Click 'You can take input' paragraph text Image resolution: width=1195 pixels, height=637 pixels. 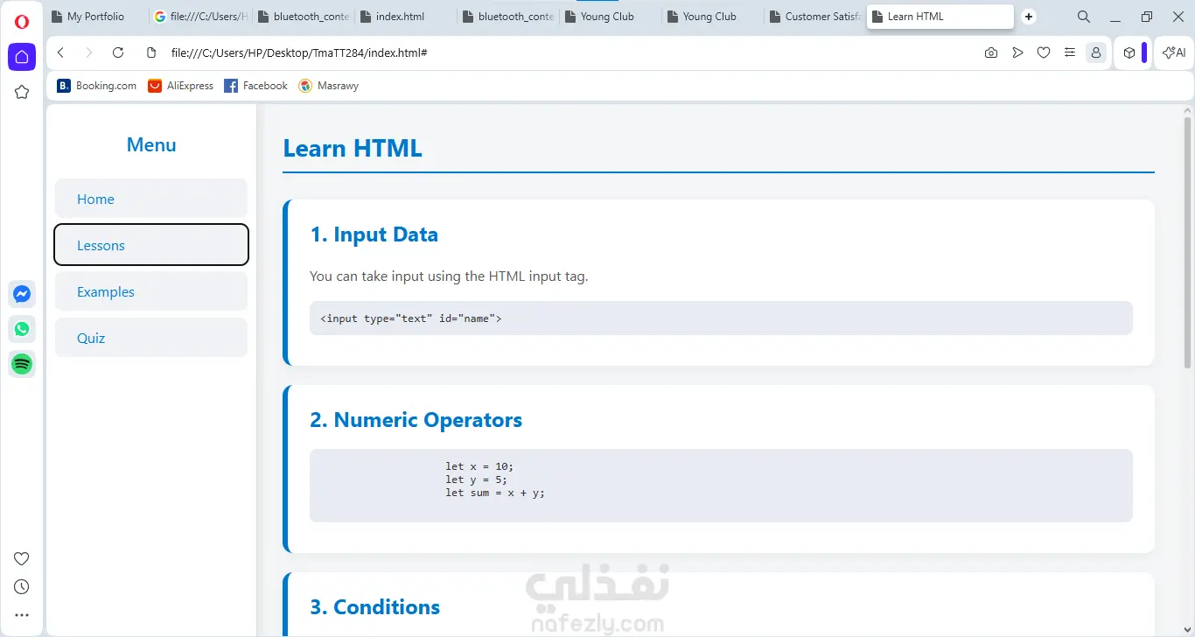(x=449, y=276)
